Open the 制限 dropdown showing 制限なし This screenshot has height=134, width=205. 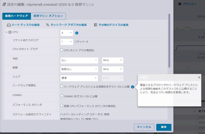pyautogui.click(x=79, y=69)
